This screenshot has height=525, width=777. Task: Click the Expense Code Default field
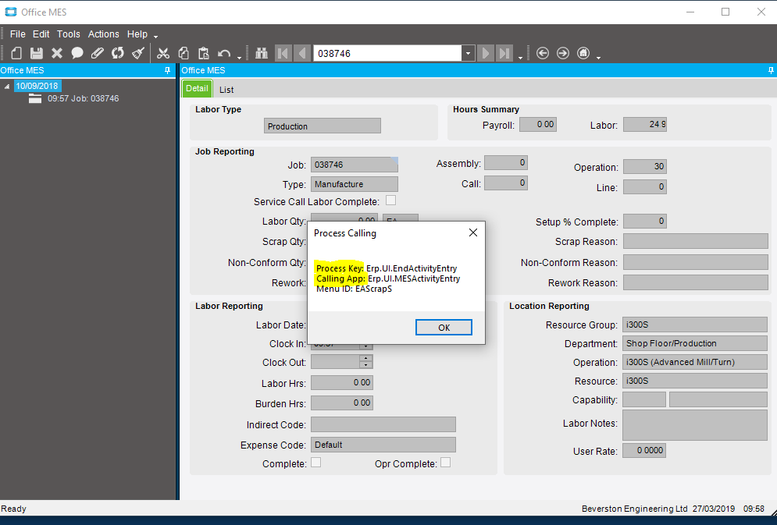(x=383, y=445)
